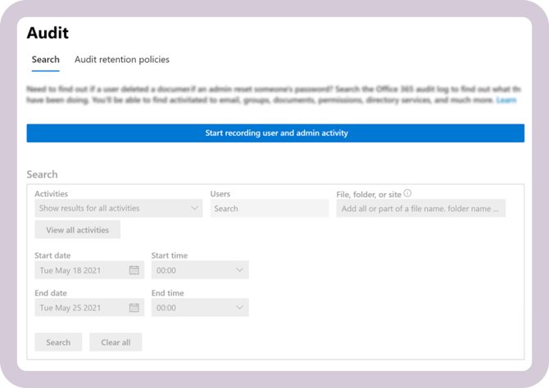Expand the 'Show results for all activities' dropdown
Viewport: 549px width, 388px height.
click(x=118, y=209)
